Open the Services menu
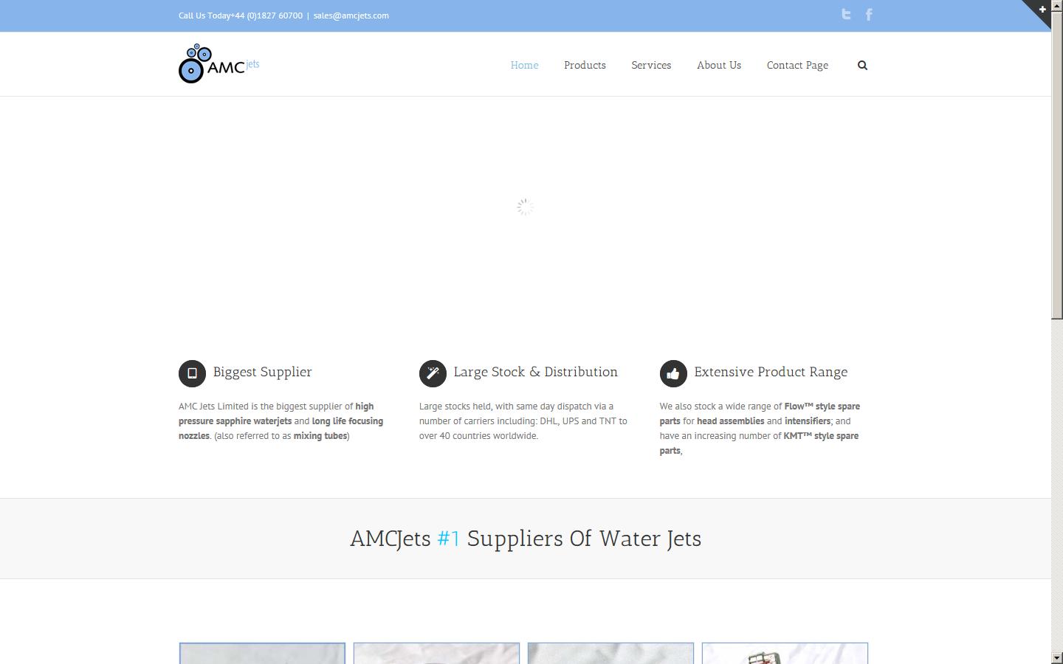The image size is (1063, 664). [650, 65]
